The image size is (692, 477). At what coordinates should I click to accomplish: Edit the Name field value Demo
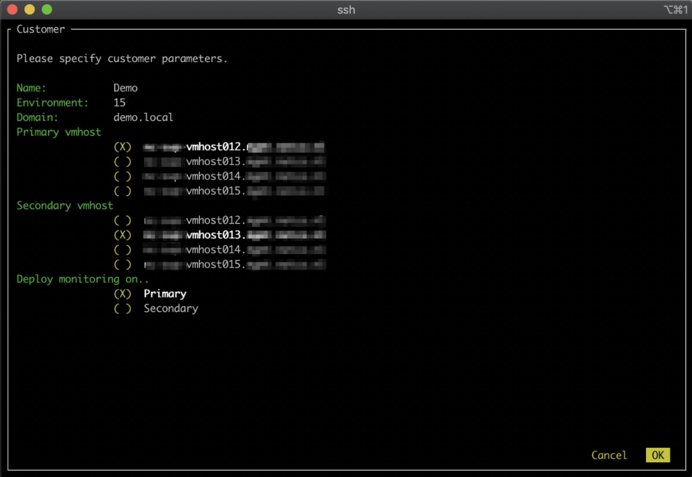[x=125, y=88]
